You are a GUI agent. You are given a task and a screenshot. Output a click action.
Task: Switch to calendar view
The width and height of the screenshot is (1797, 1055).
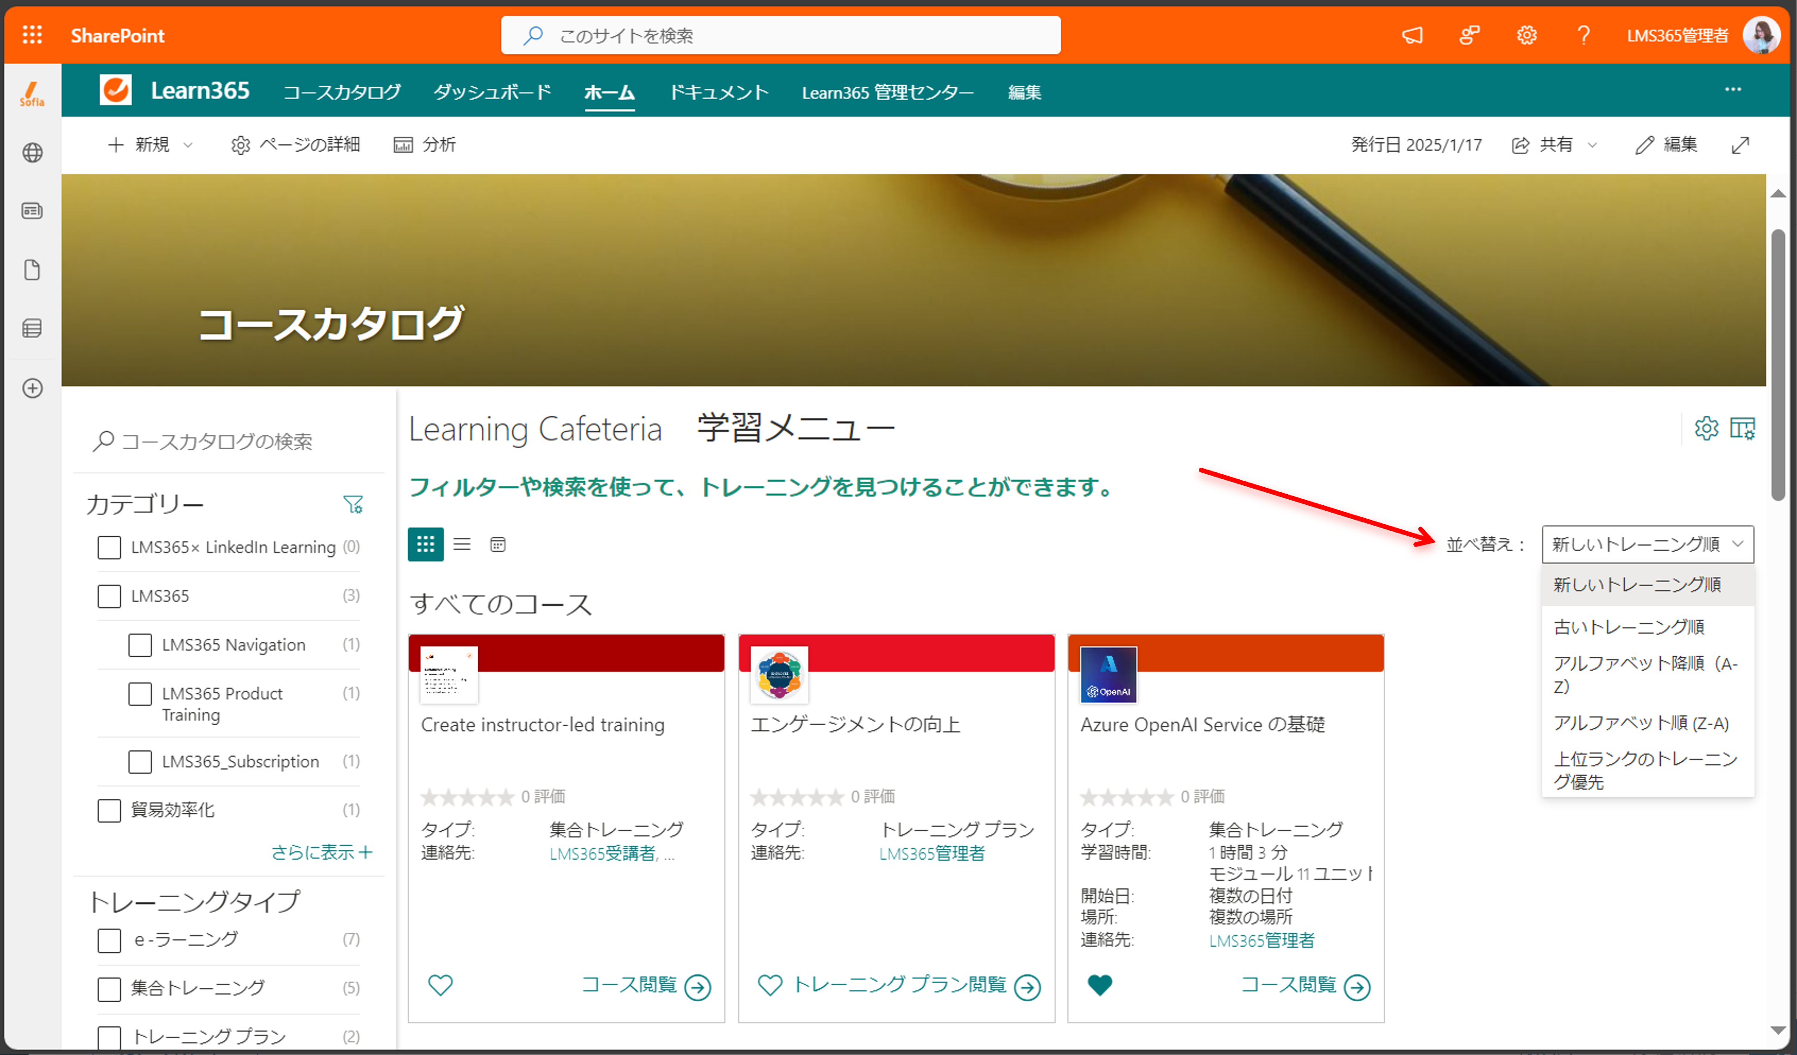498,545
